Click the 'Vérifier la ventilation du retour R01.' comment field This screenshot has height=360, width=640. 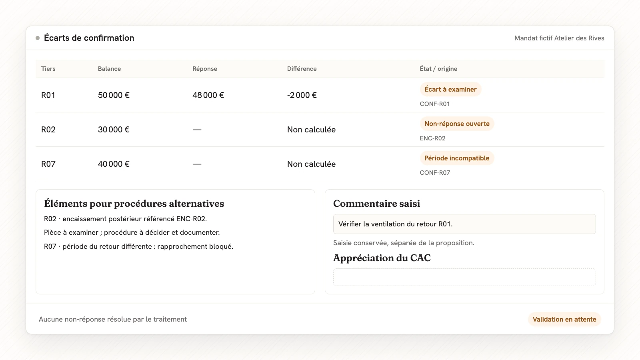tap(464, 224)
